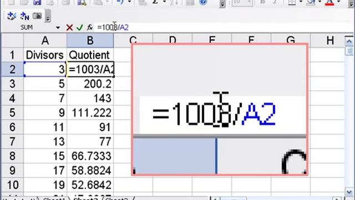355x200 pixels.
Task: Select row 2 header
Action: pos(12,69)
